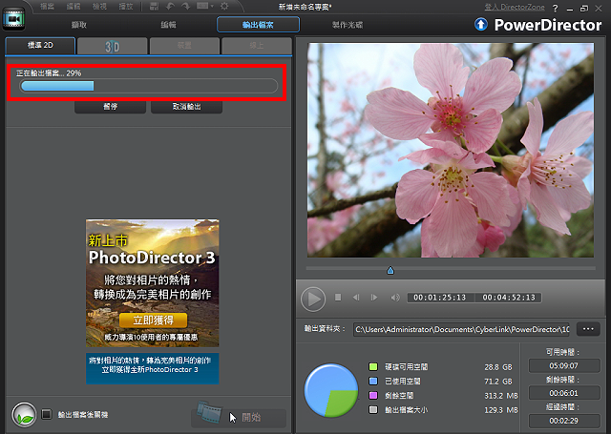Click the disk usage pie chart

[x=331, y=390]
